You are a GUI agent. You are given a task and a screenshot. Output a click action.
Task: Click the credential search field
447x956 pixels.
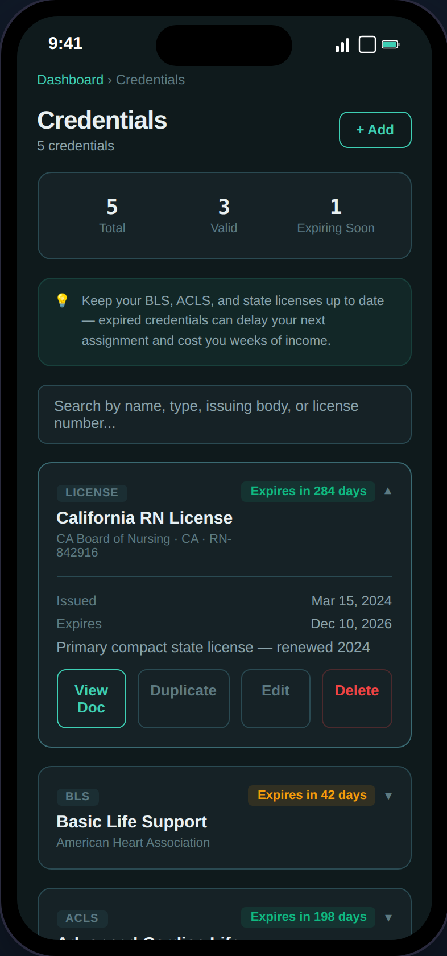(x=224, y=414)
